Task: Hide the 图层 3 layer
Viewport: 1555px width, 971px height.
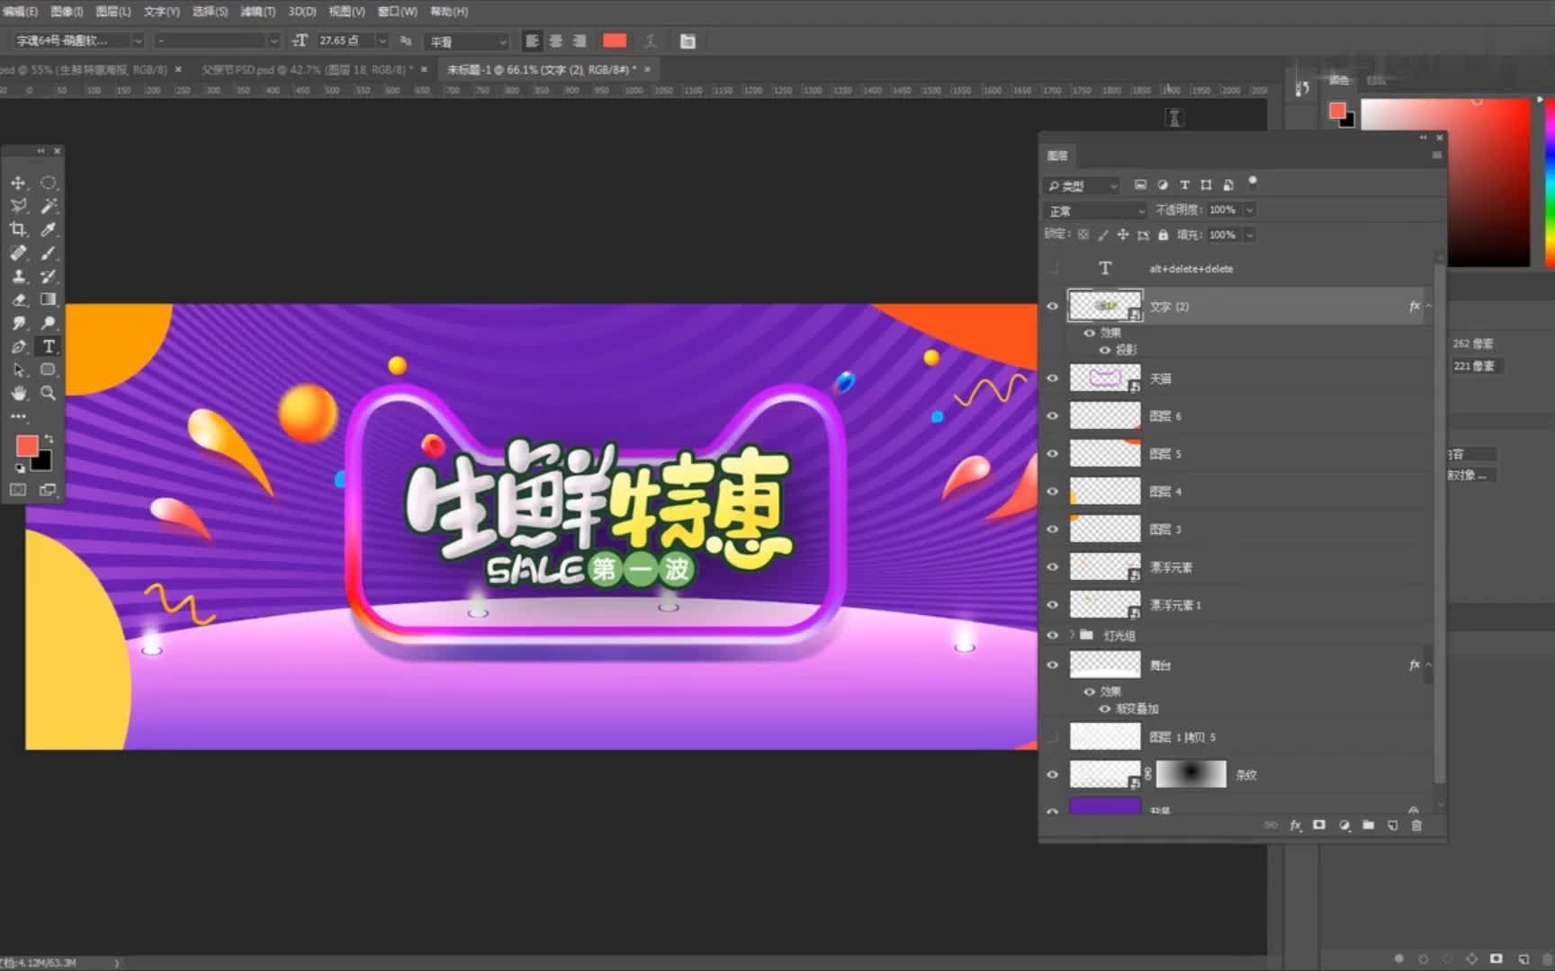Action: click(x=1052, y=530)
